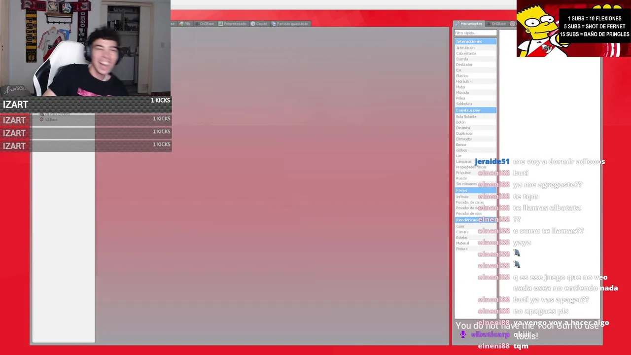Collapse the Renderizado category header

[475, 220]
